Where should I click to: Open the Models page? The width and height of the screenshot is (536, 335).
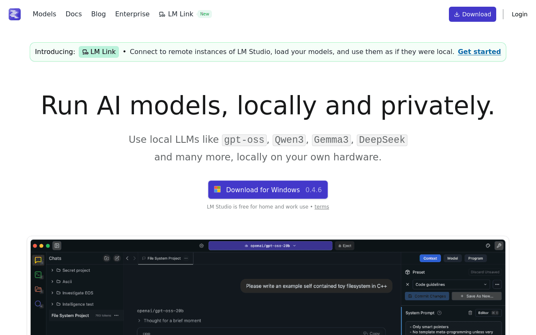click(44, 14)
